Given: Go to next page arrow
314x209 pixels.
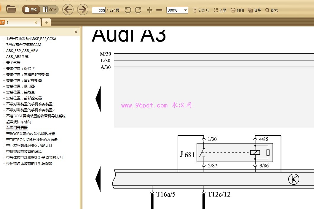Looking at the screenshot, I should point(82,9).
